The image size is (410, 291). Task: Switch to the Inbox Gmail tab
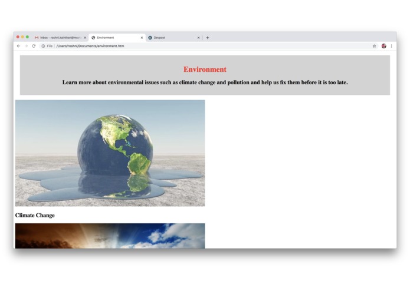[60, 38]
